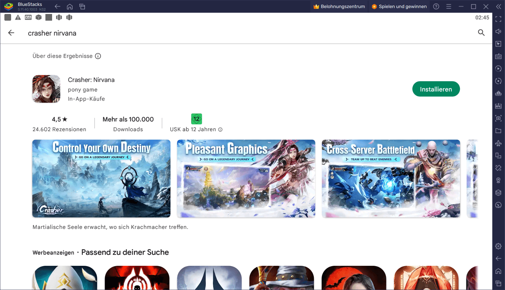Toggle mouse cursor lock icon

point(498,44)
